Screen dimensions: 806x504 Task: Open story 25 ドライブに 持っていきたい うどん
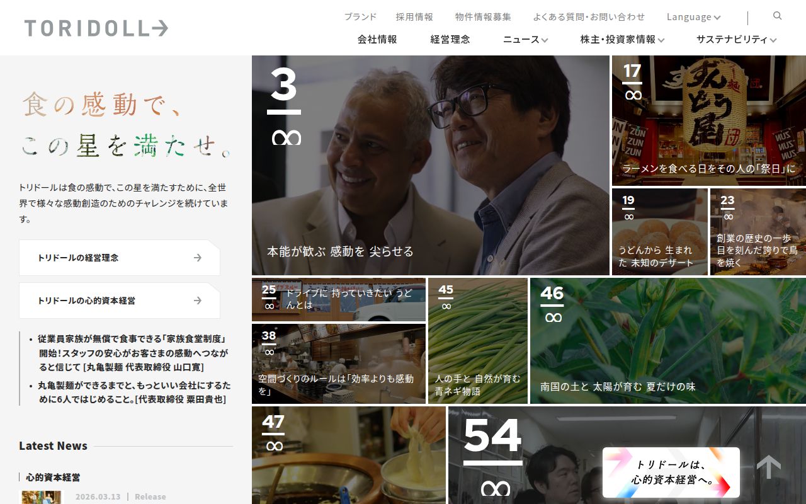click(339, 300)
